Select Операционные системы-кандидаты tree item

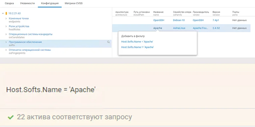pyautogui.click(x=31, y=34)
